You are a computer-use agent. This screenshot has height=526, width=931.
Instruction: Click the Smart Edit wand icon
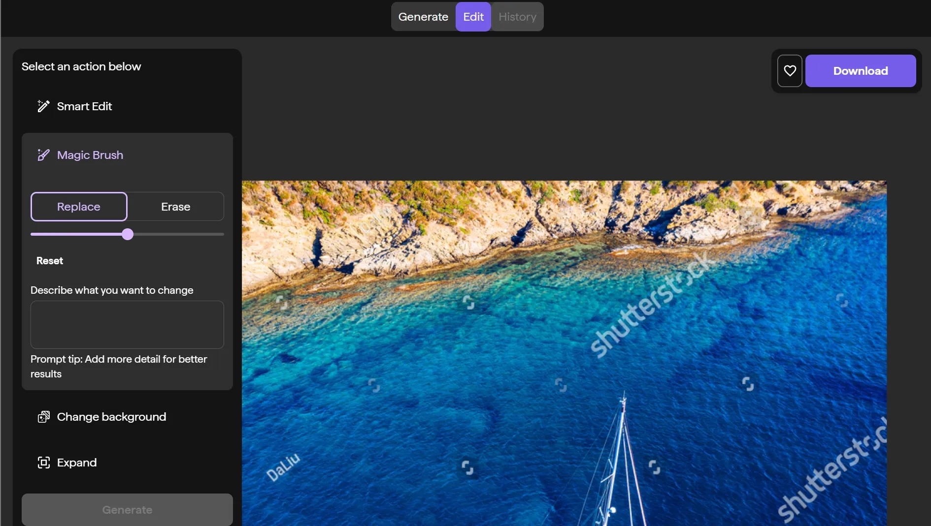(x=43, y=106)
